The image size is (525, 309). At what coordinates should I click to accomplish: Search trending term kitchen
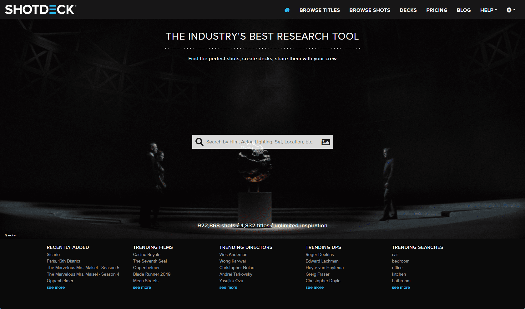(x=399, y=274)
